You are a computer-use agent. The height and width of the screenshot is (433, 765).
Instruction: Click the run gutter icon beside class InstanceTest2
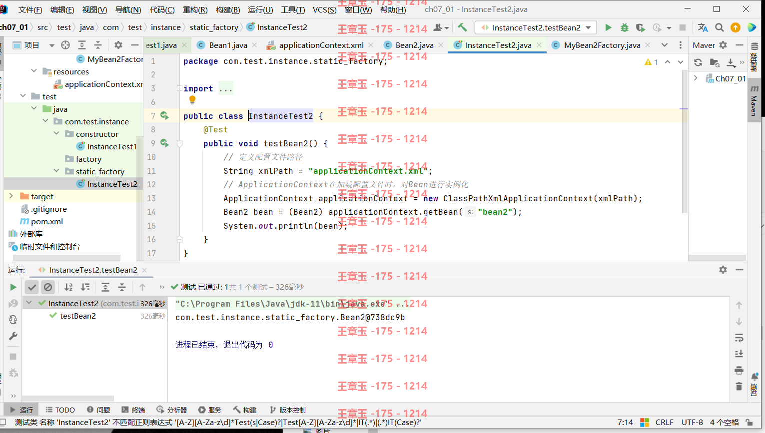point(164,115)
